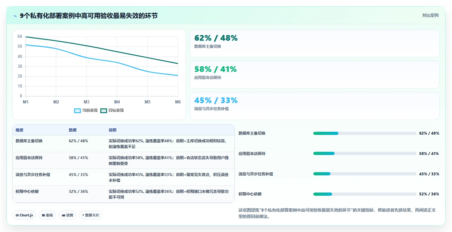Click the M2 axis label on chart

tap(56, 102)
